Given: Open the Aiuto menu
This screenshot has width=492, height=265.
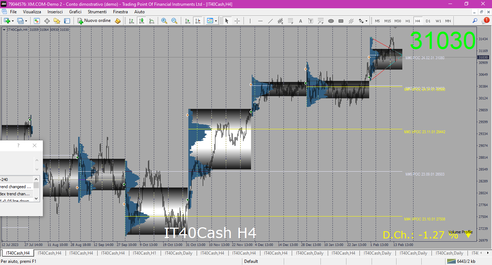Looking at the screenshot, I should [139, 12].
